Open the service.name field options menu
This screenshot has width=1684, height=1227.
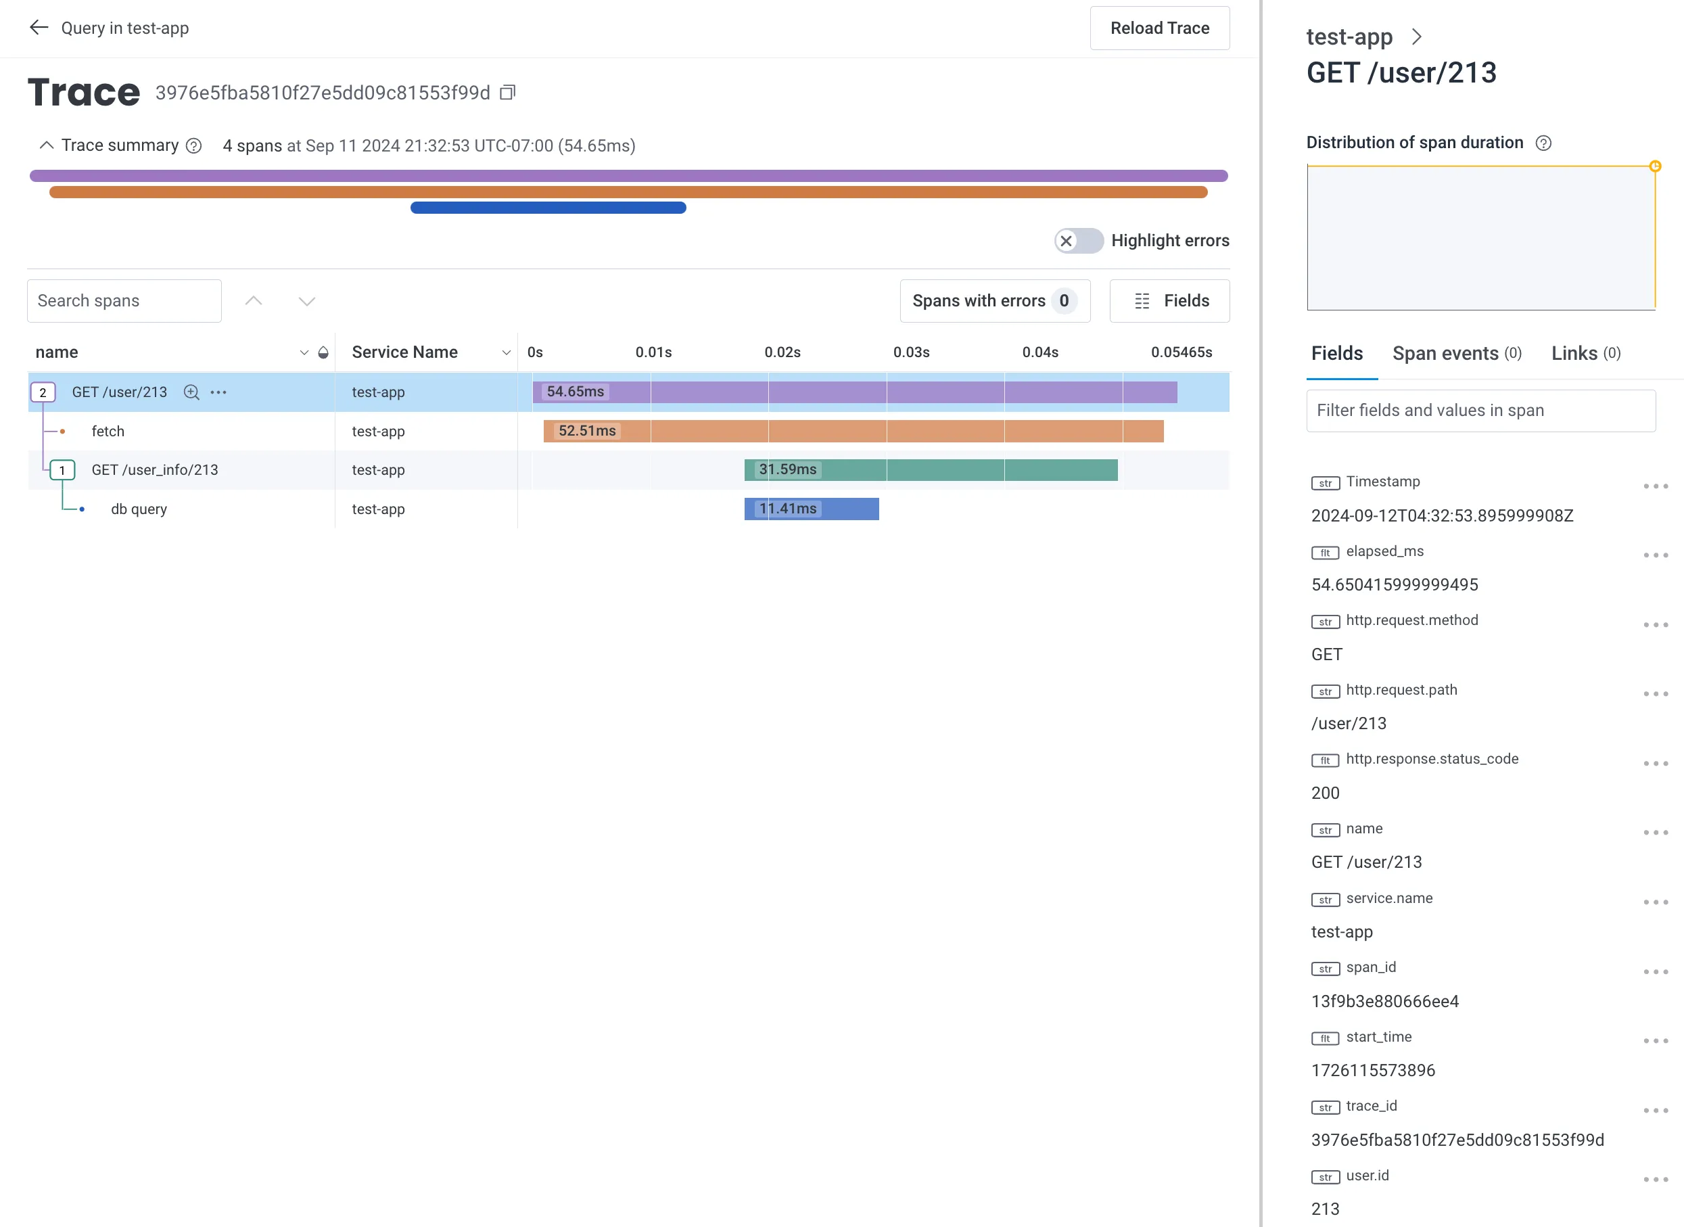pyautogui.click(x=1655, y=902)
